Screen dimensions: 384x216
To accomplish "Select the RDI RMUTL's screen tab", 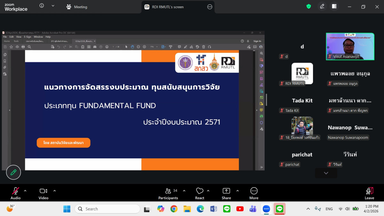I will tap(168, 7).
